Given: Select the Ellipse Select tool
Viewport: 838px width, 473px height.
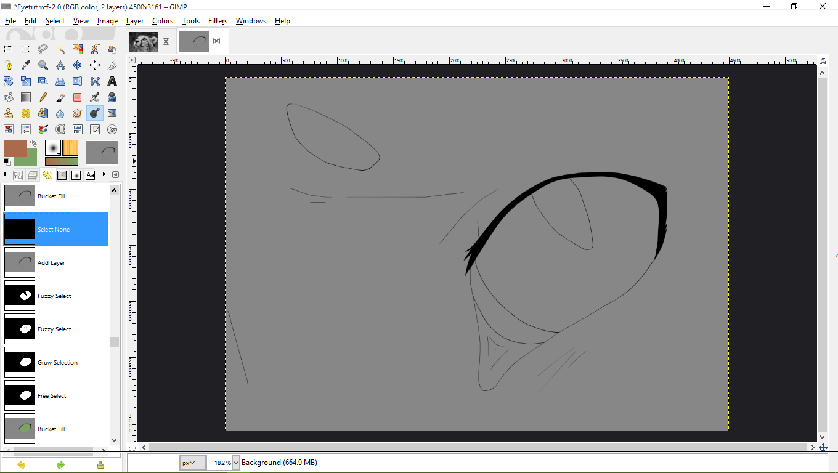Looking at the screenshot, I should click(26, 49).
